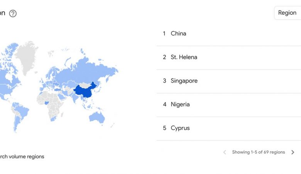Screen dimensions: 301x174
Task: Click Australia on the world map
Action: [96, 117]
